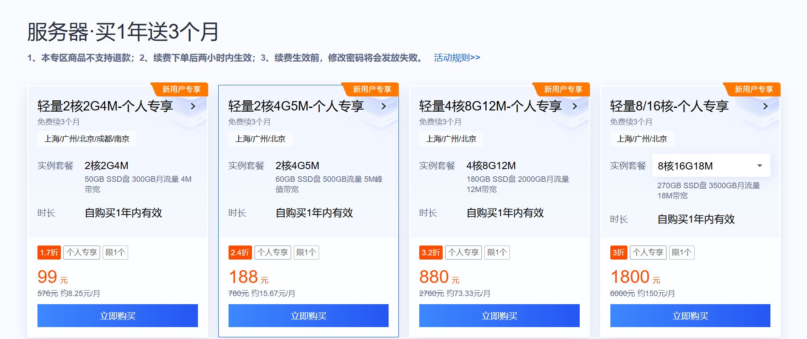Buy now on the 188元 plan

tap(309, 316)
